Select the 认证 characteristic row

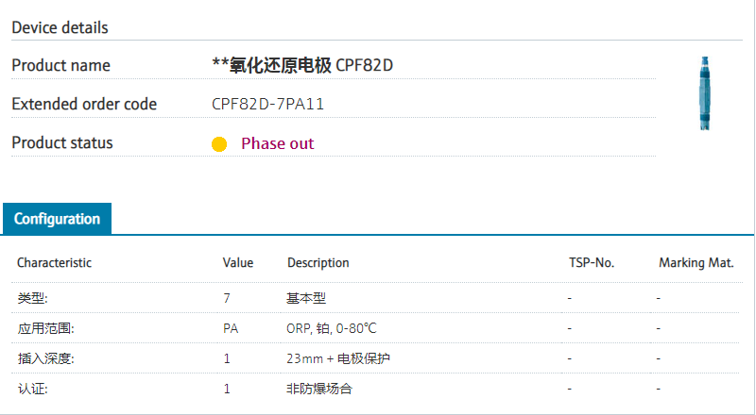click(32, 389)
